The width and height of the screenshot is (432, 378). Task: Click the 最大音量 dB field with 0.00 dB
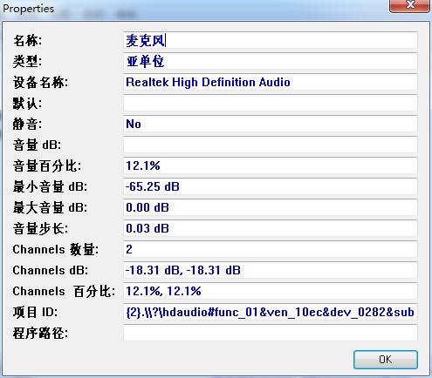click(x=271, y=207)
